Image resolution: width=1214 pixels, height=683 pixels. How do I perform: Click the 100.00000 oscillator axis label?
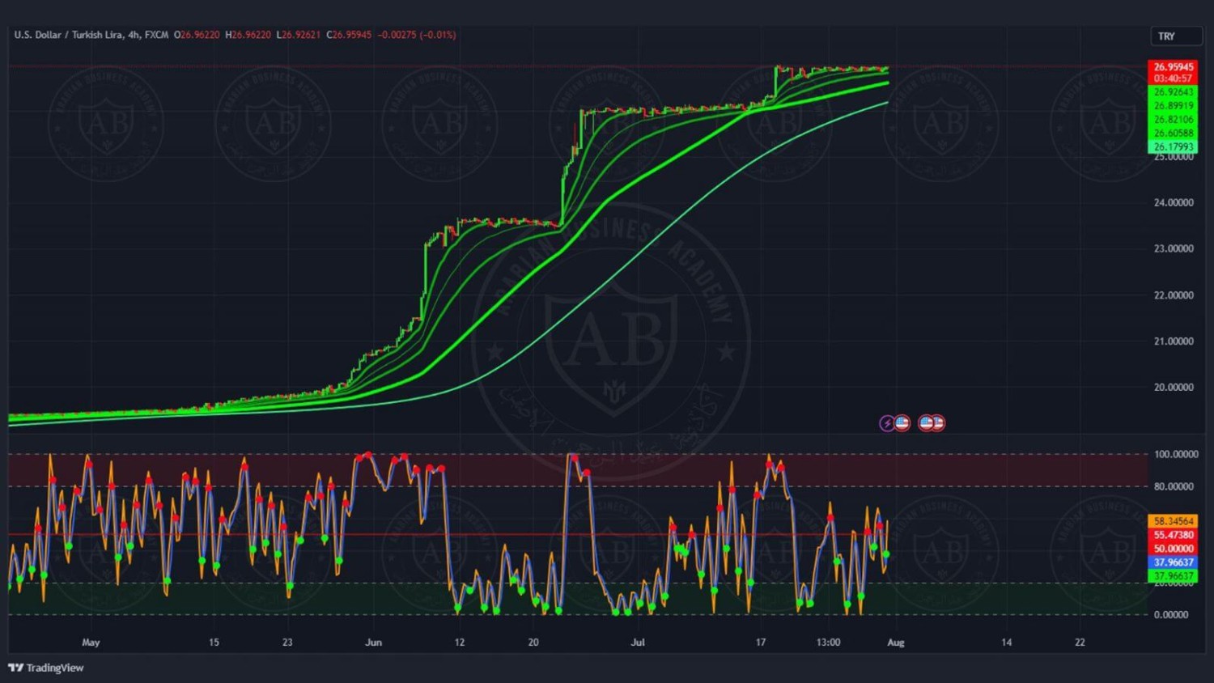1176,455
